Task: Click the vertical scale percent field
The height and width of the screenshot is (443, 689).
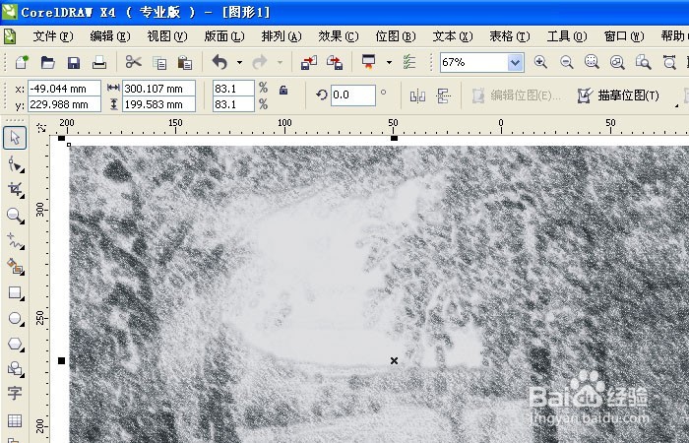Action: pos(233,104)
